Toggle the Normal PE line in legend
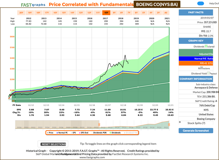This screenshot has width=219, height=160. (x=62, y=133)
